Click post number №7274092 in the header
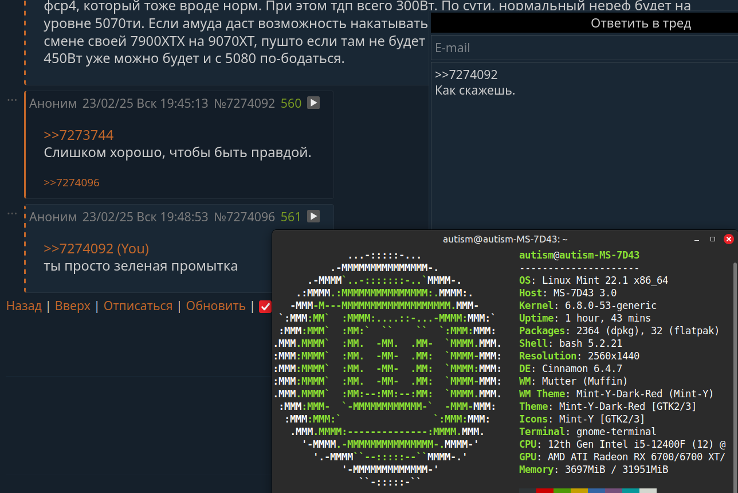Viewport: 738px width, 493px height. [x=244, y=103]
